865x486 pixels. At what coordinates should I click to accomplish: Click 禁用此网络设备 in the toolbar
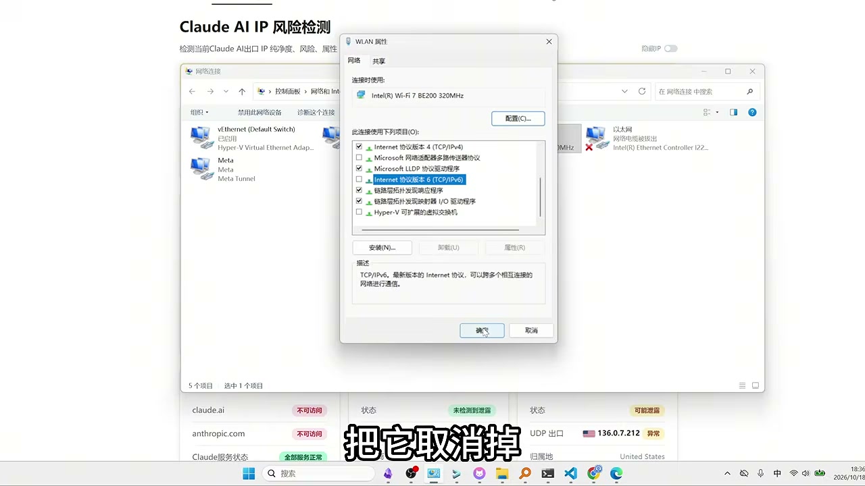point(259,113)
